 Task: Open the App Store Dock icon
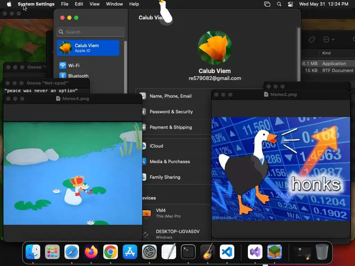tap(130, 252)
